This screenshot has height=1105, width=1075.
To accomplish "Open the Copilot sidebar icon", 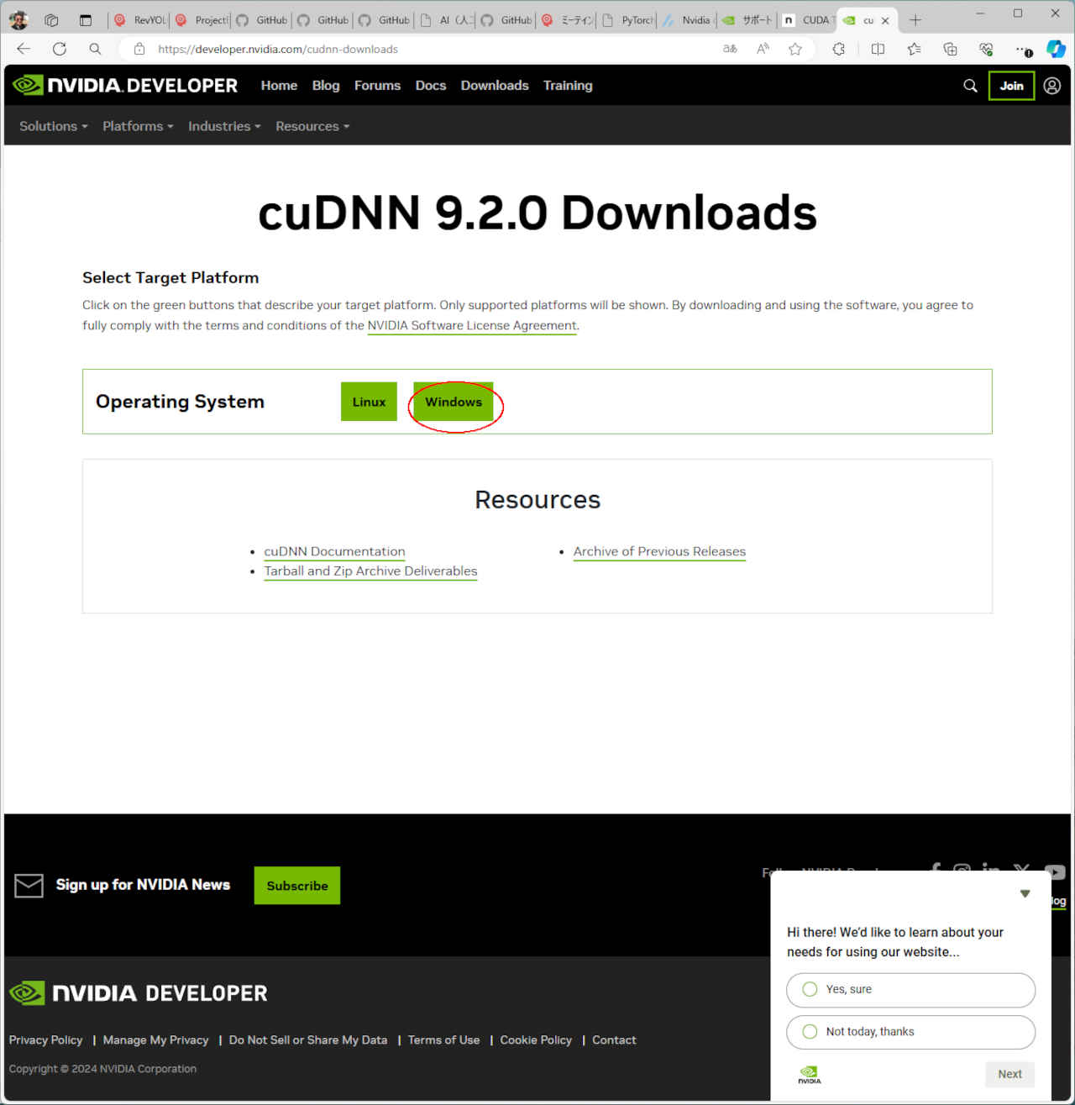I will [1056, 49].
